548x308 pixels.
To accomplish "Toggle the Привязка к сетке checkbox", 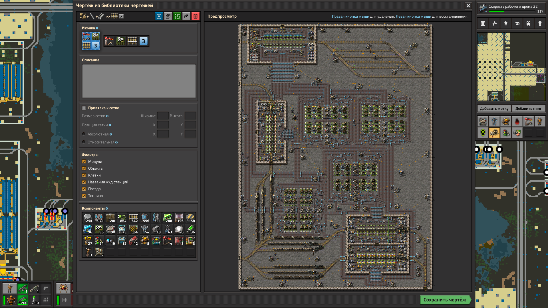I will pos(84,108).
